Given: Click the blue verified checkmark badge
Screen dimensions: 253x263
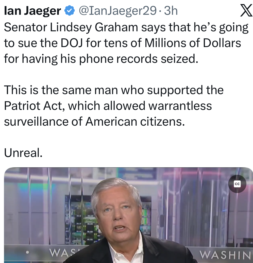Looking at the screenshot, I should point(70,11).
